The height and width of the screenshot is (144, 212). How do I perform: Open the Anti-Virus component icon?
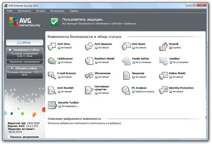52,46
